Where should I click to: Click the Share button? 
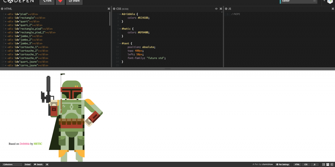click(74, 2)
